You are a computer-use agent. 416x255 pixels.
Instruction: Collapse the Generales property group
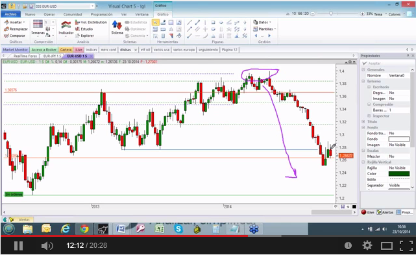point(363,69)
